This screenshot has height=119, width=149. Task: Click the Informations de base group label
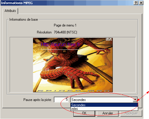coord(24,19)
